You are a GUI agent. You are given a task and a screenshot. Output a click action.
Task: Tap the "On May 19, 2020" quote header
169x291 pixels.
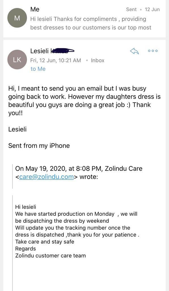tap(79, 172)
